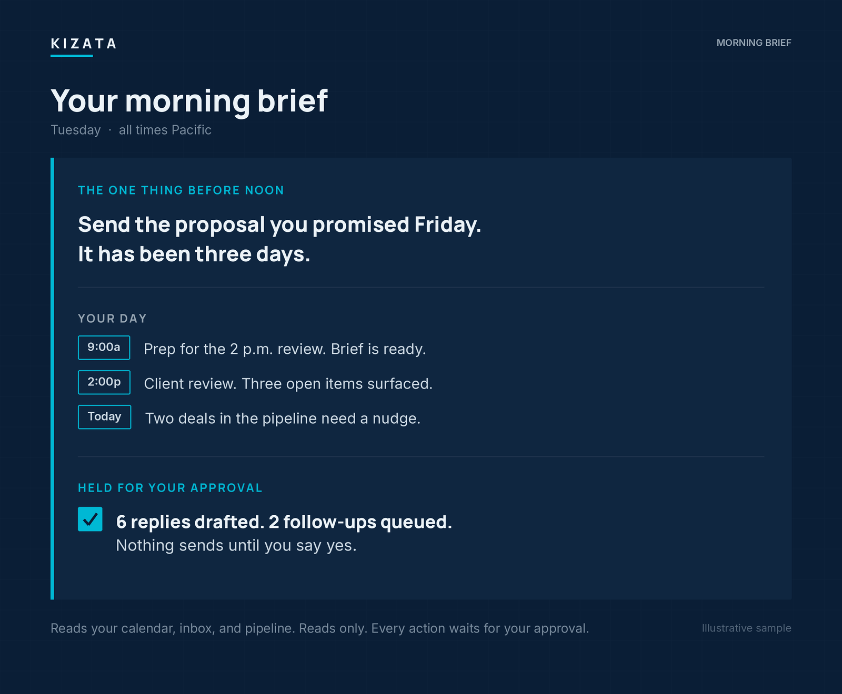Screen dimensions: 842x694
Task: Click the Today badge
Action: tap(105, 417)
